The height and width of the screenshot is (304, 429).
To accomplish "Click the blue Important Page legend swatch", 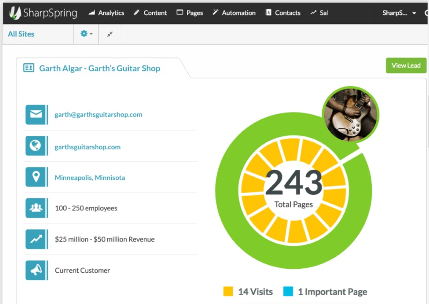I will (288, 291).
